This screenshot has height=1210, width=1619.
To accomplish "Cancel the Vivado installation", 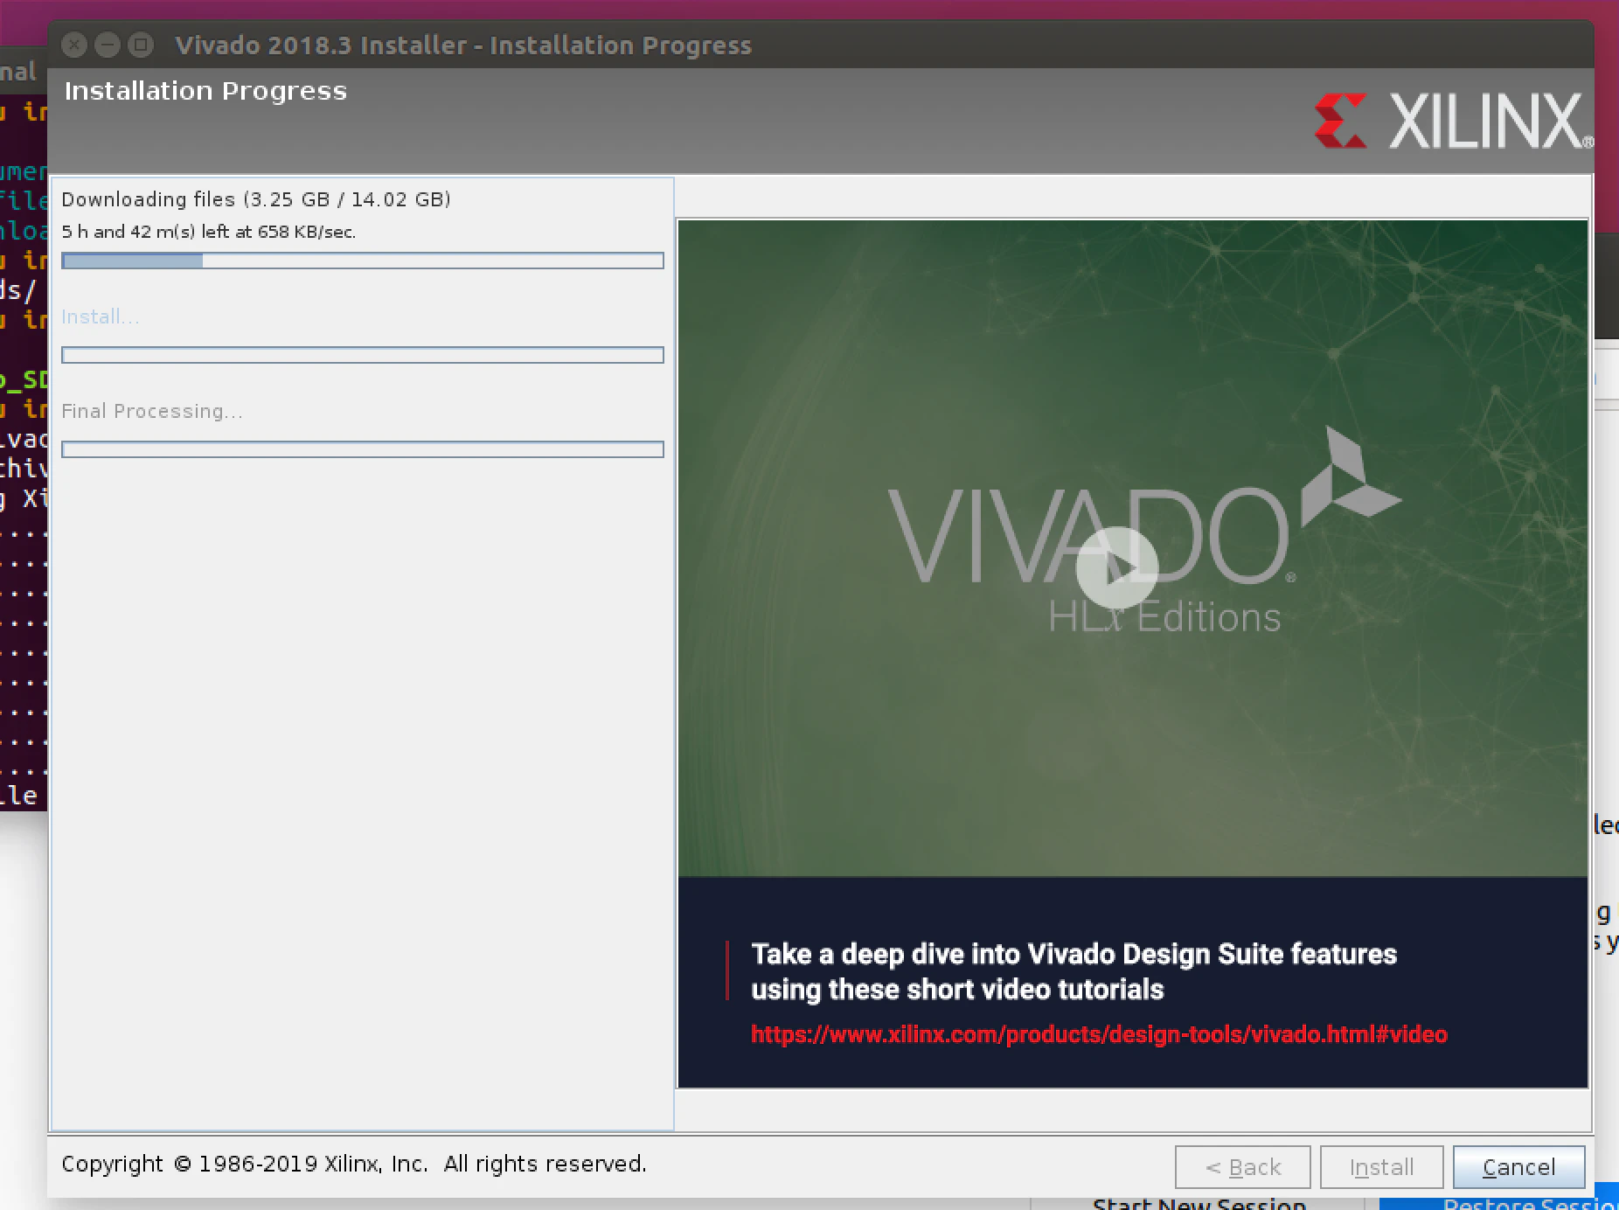I will coord(1518,1167).
